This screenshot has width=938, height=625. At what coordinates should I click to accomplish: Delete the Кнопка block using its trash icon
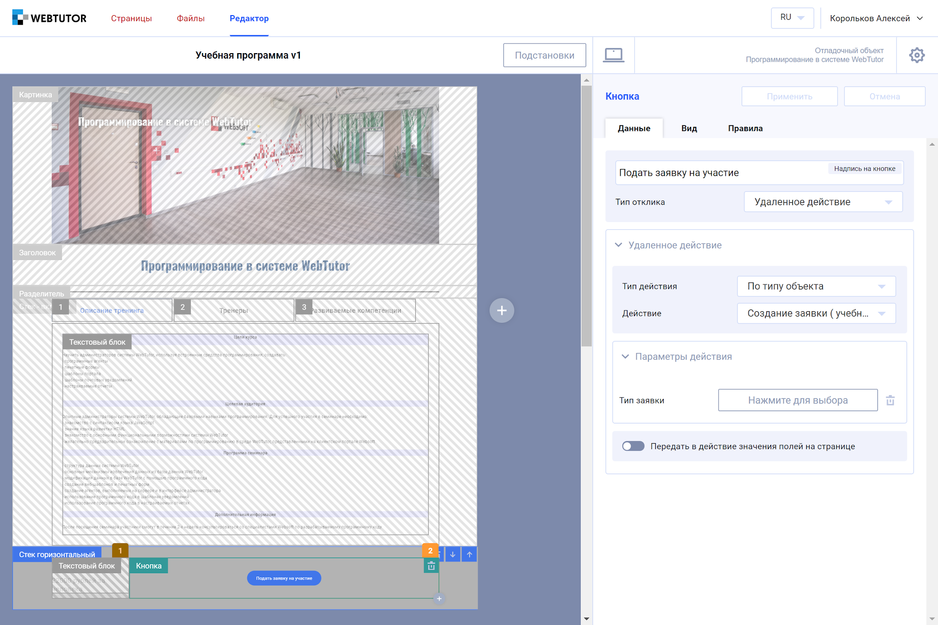(x=431, y=566)
